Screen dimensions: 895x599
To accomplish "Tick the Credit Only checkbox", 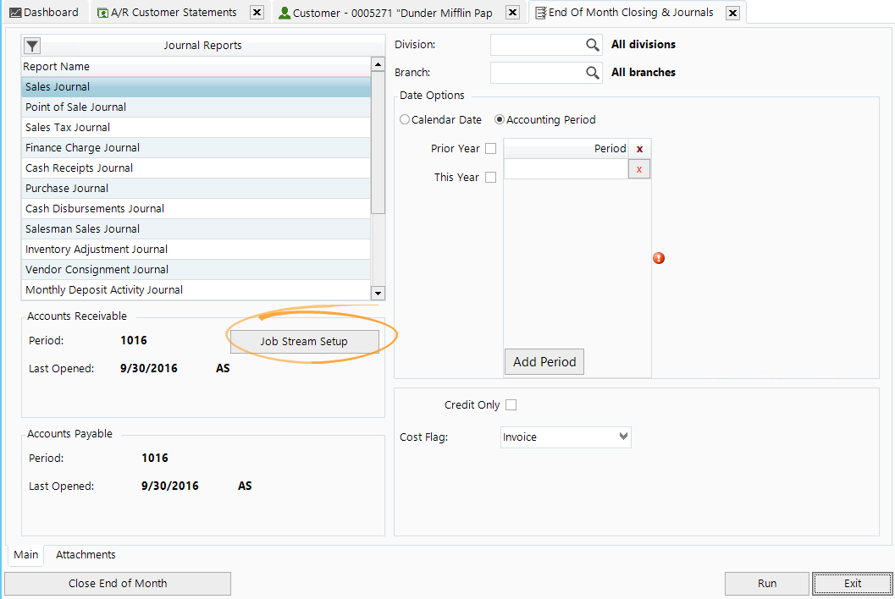I will click(x=511, y=405).
